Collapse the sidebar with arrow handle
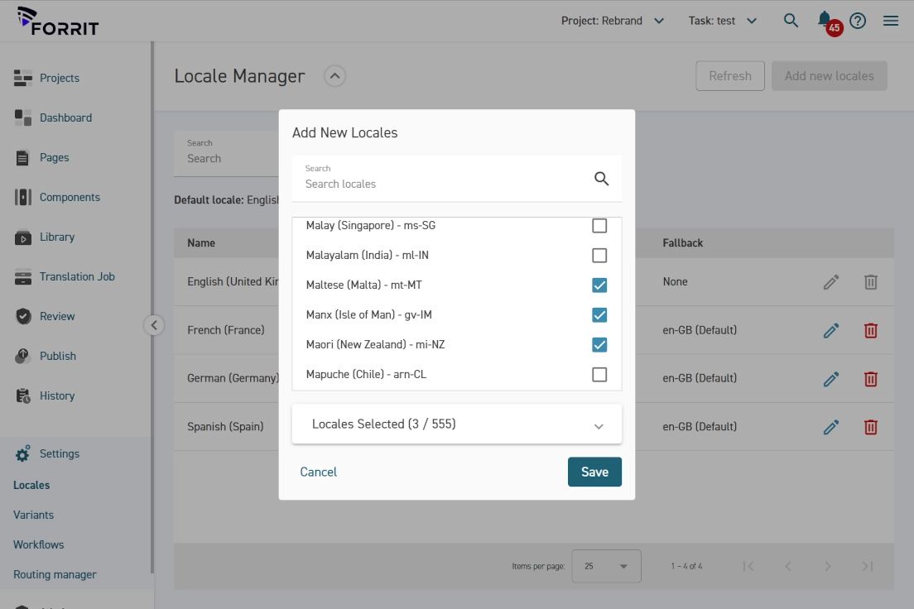 154,325
